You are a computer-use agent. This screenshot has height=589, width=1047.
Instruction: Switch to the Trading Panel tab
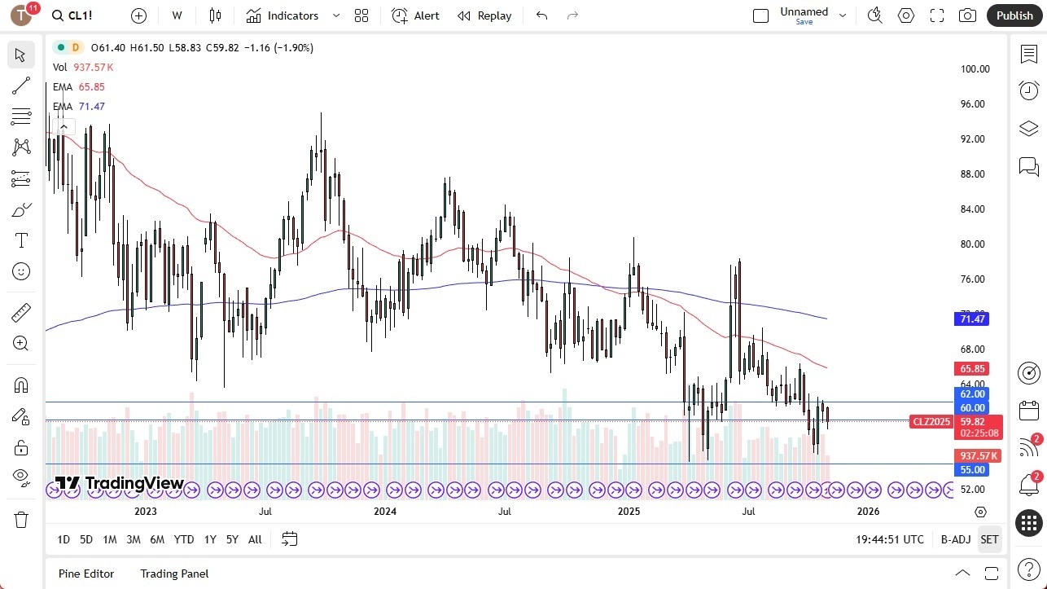(x=173, y=574)
